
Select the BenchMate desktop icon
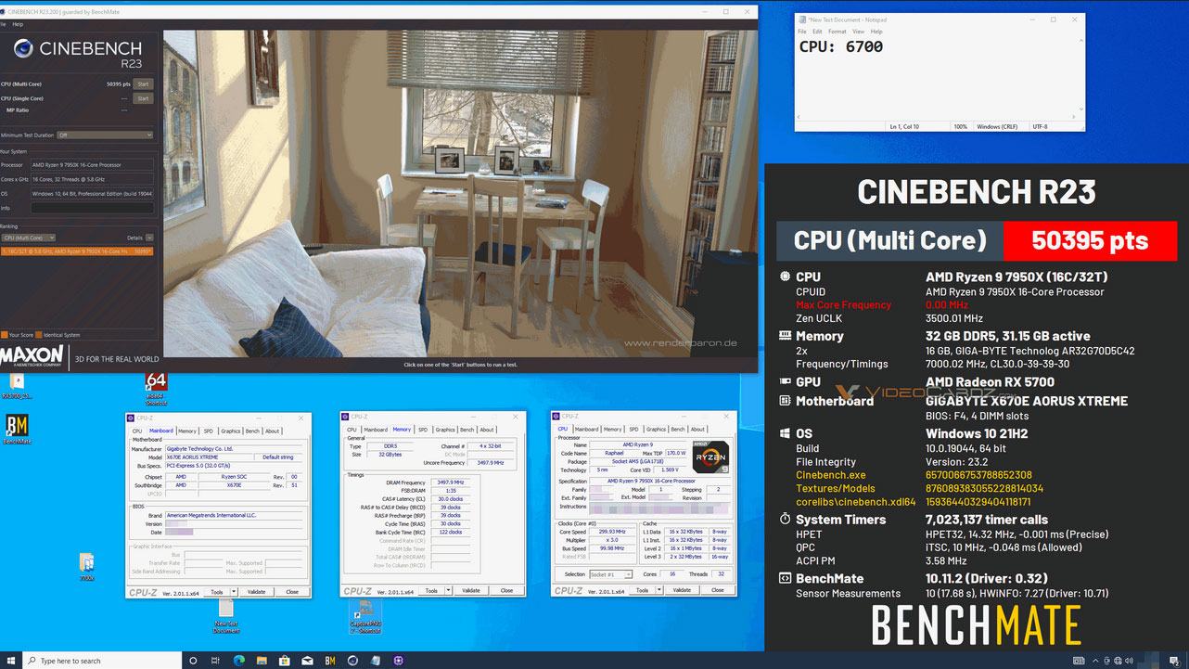17,429
